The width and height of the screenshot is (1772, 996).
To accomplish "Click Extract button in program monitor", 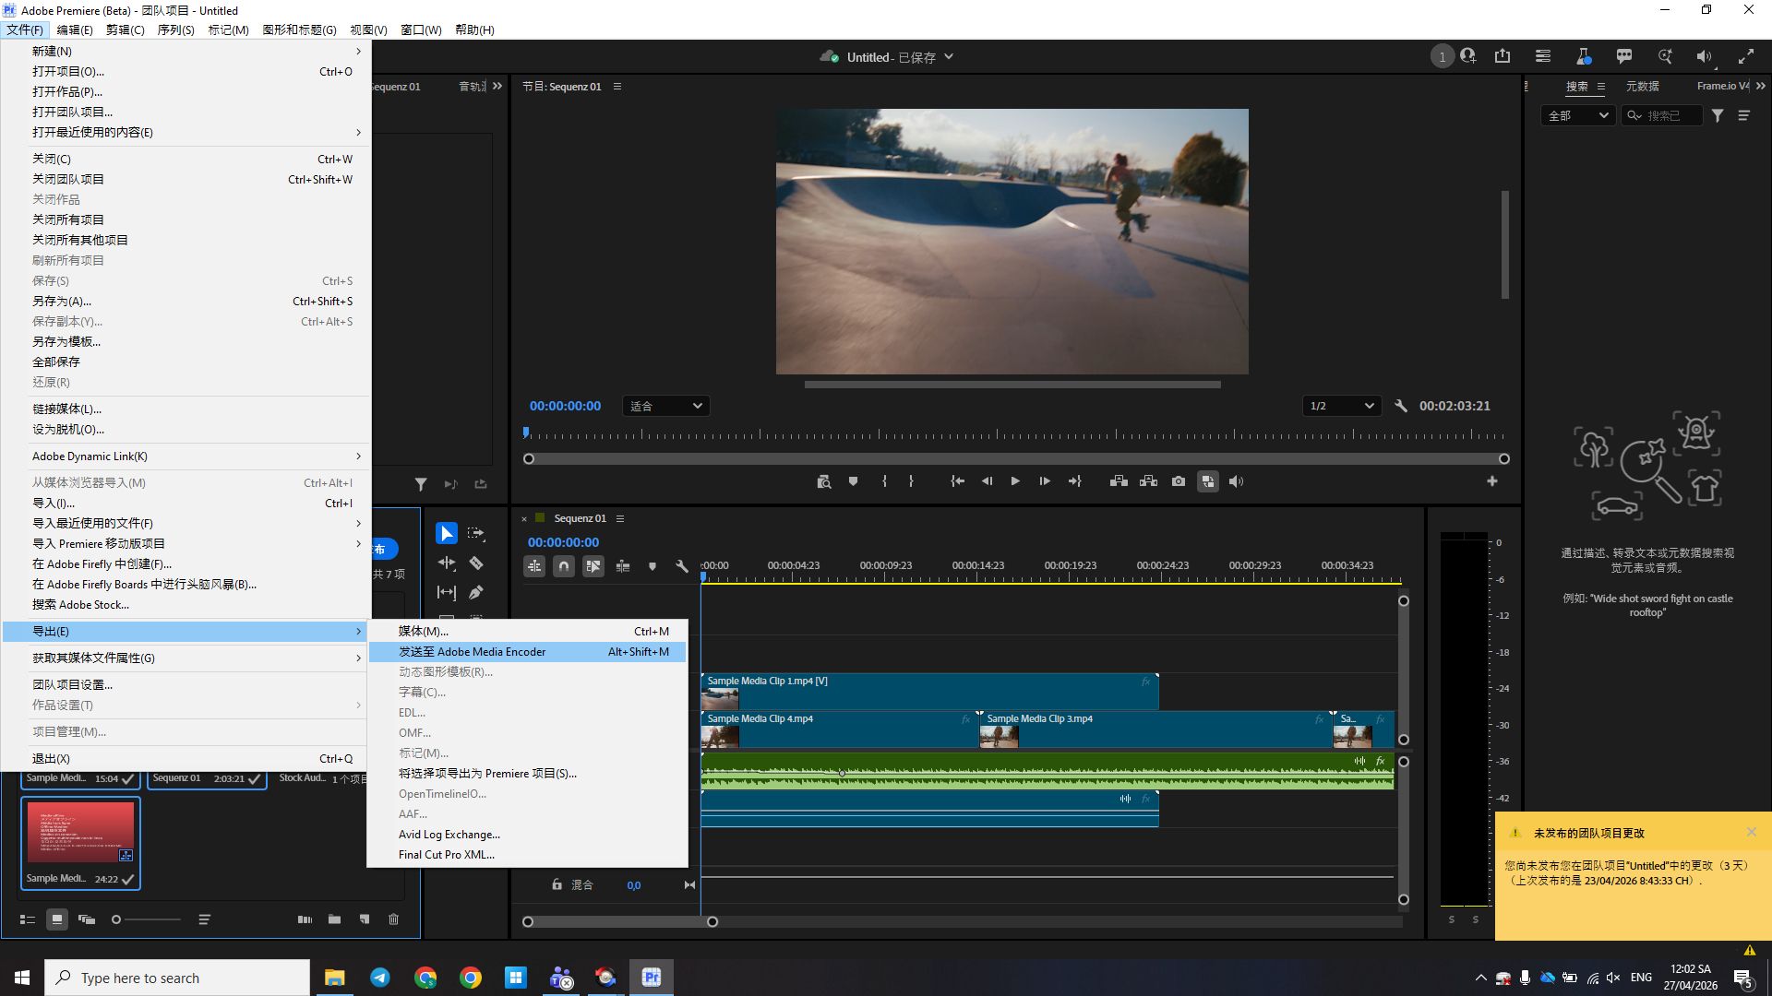I will [x=1148, y=481].
